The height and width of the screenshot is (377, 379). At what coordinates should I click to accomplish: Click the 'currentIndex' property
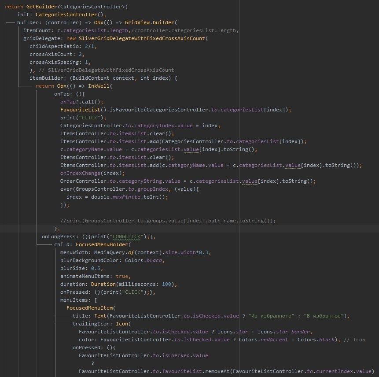[x=334, y=371]
